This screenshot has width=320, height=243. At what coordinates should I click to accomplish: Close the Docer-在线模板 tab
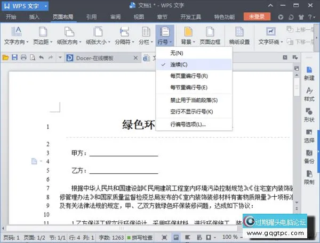pos(135,58)
